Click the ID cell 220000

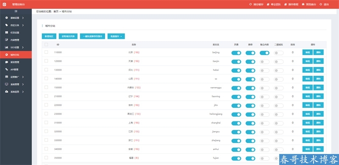(x=58, y=105)
